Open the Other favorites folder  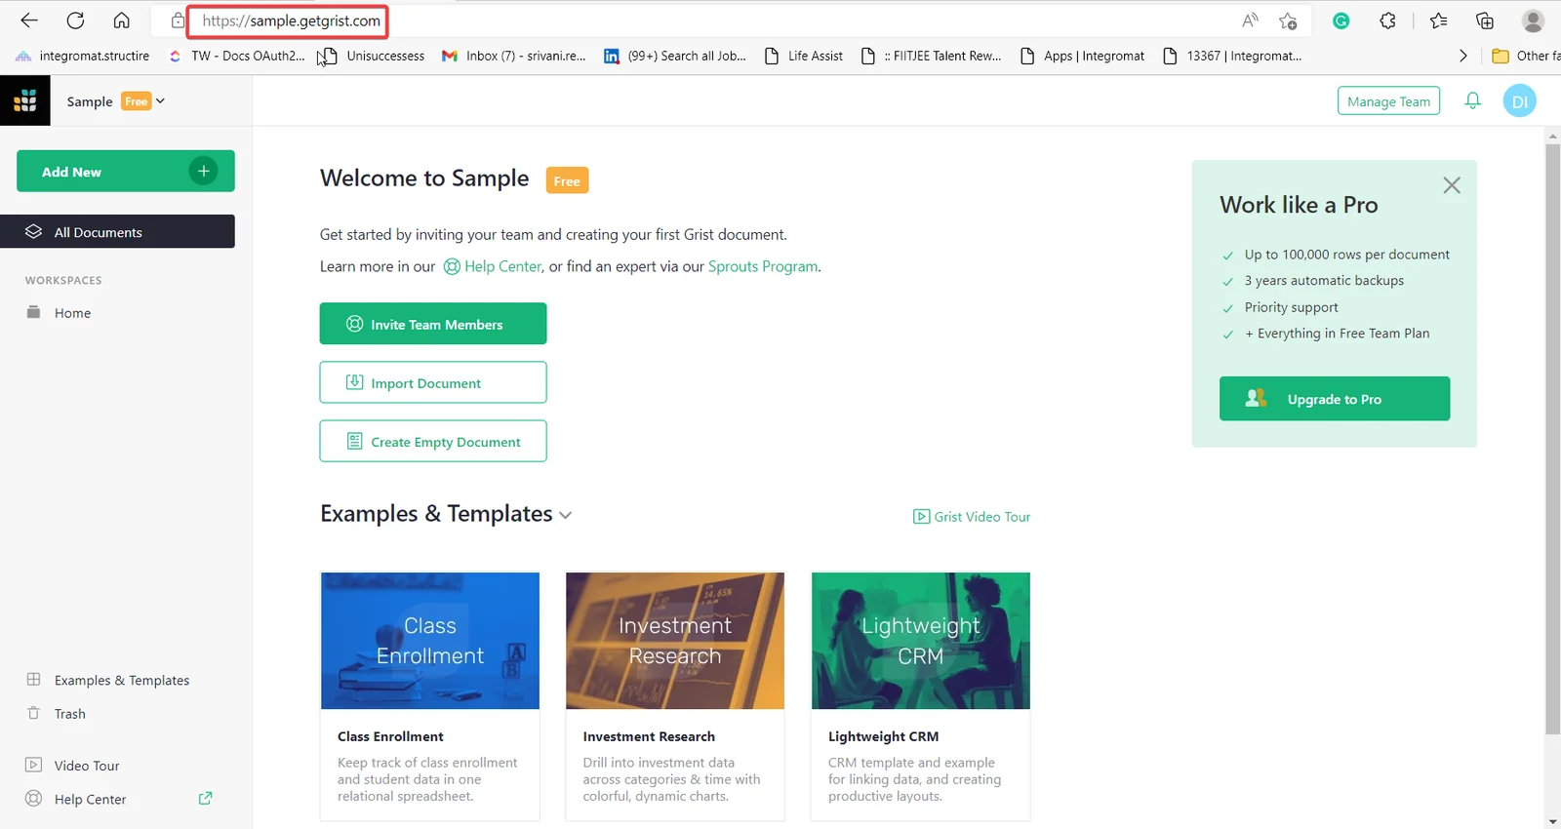click(x=1526, y=56)
